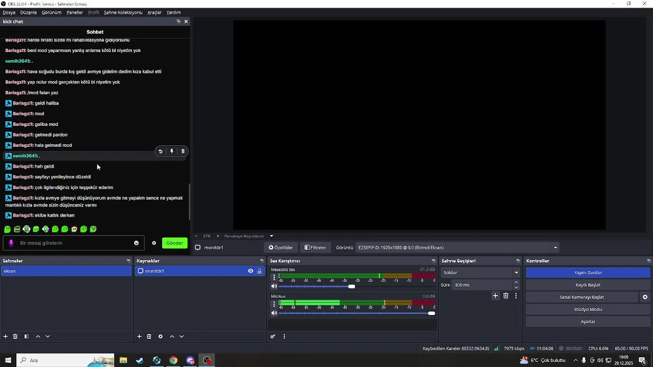Float the Ses Karıştırıcı dock panel
This screenshot has width=653, height=367.
tap(434, 261)
